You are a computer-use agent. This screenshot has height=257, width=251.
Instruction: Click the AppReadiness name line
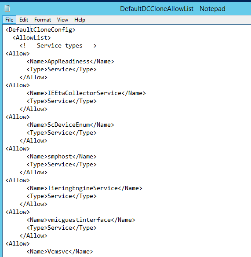click(x=70, y=62)
